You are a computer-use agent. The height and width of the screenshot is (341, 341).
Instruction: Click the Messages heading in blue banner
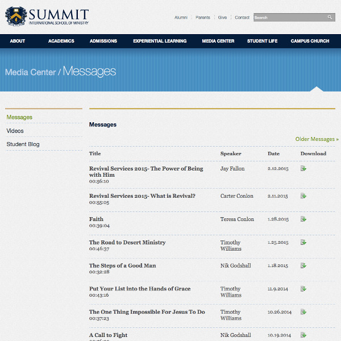pos(89,72)
